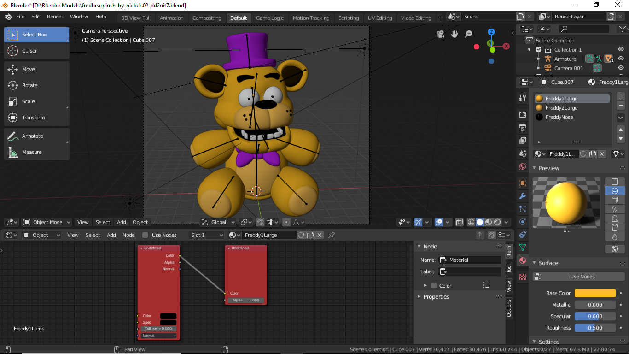Open node editor Object type dropdown
The image size is (629, 354).
42,235
